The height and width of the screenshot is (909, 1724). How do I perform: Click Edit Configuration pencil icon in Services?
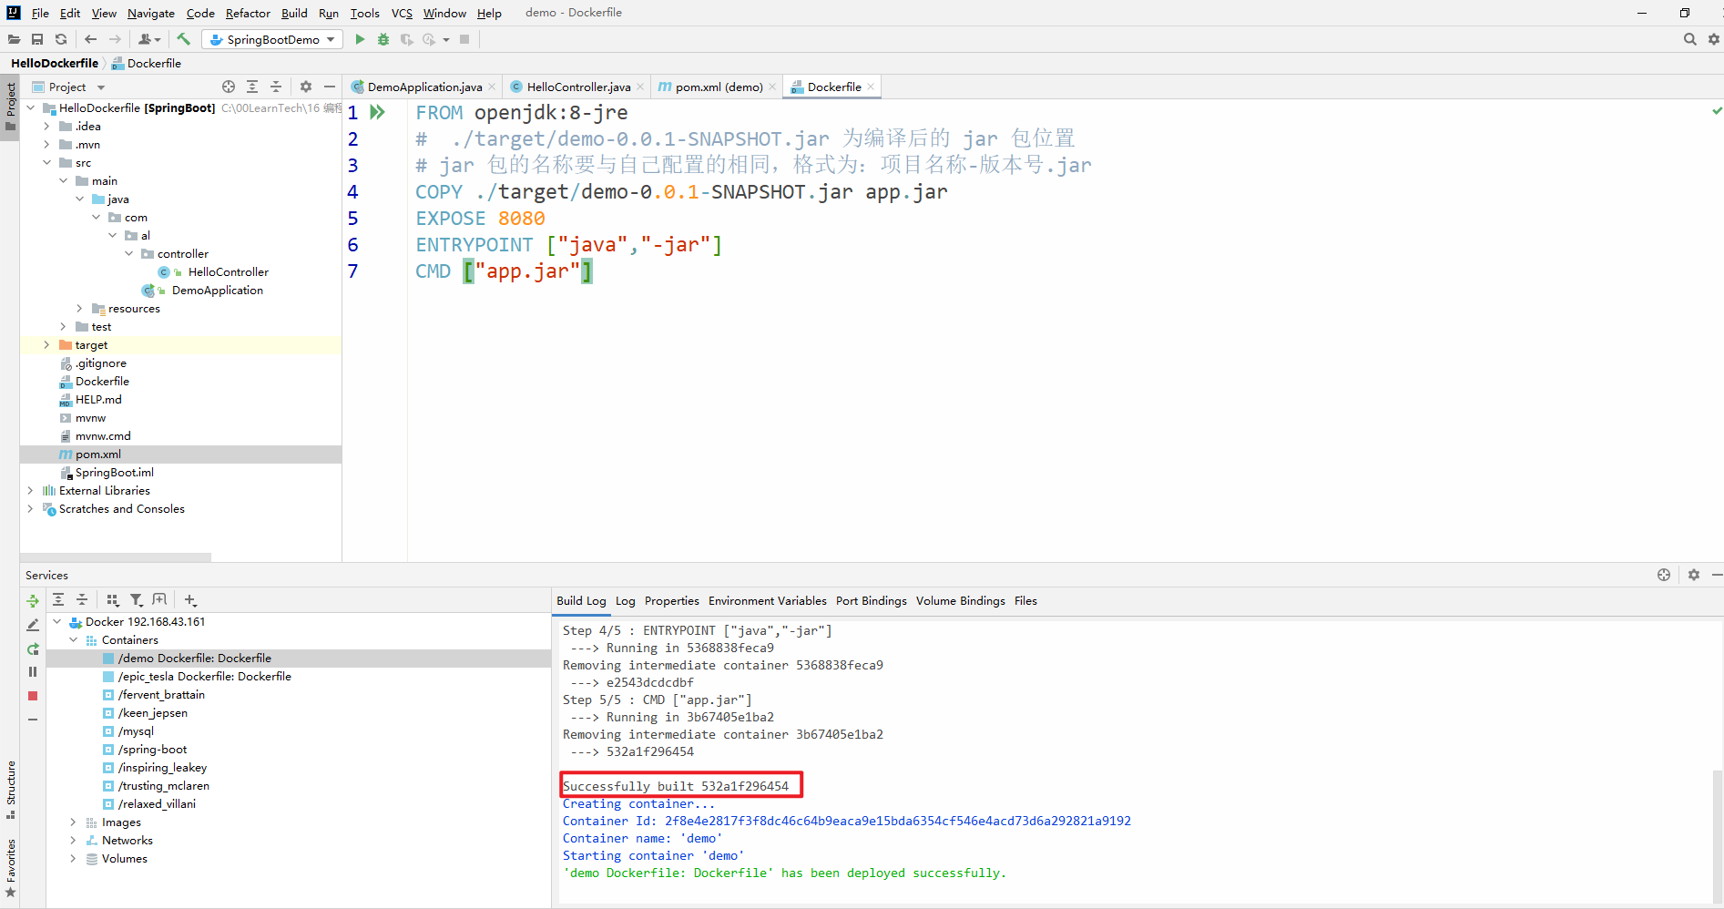(x=33, y=625)
